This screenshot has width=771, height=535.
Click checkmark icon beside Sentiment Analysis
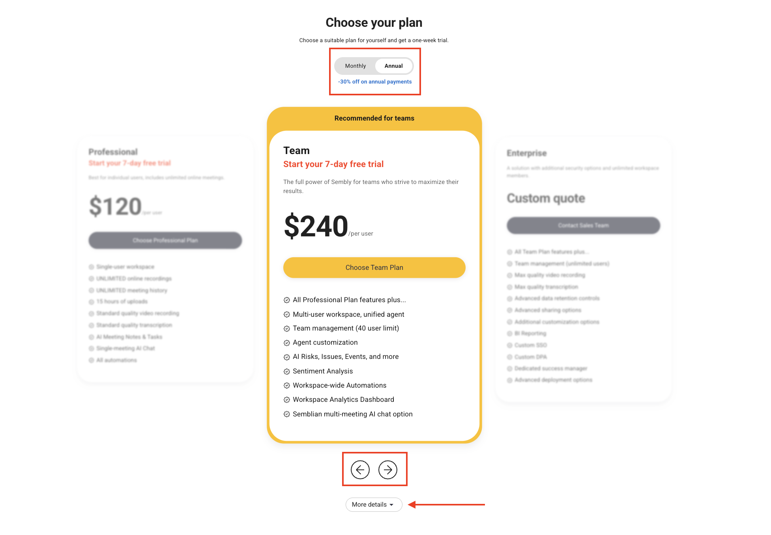287,372
